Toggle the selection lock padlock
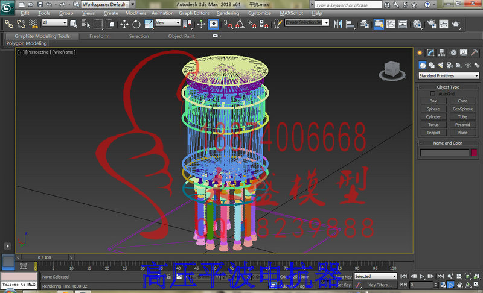483x293 pixels. 169,276
